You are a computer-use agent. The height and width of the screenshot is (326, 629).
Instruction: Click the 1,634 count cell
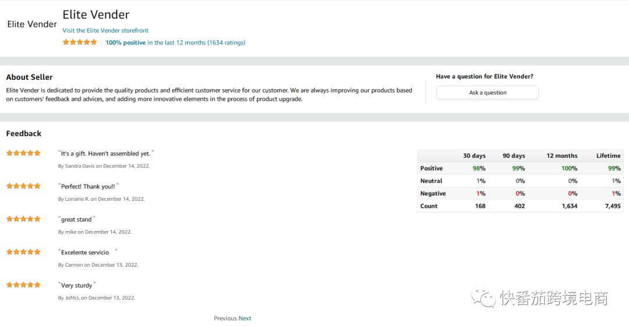(x=569, y=206)
